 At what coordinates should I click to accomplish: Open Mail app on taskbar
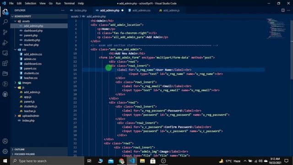(x=111, y=161)
